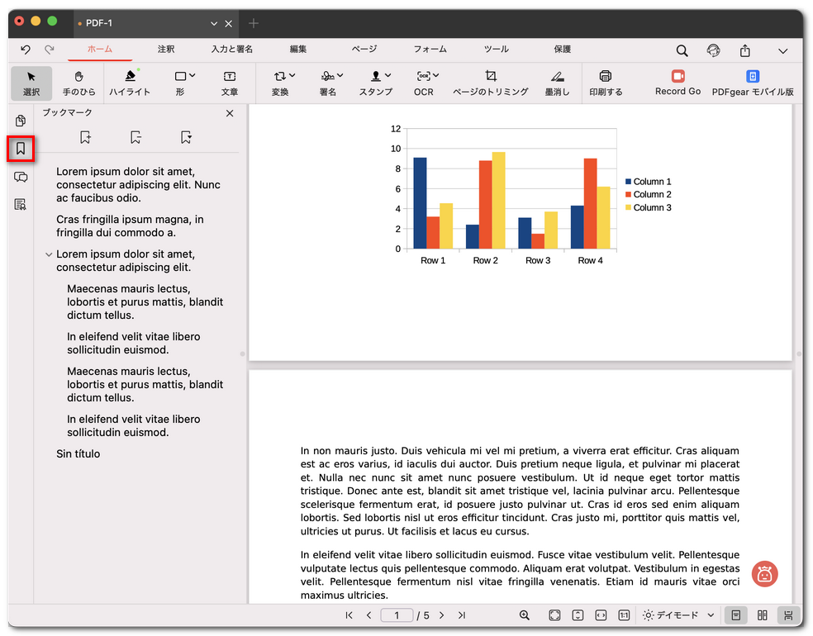Open the 入力と署名 tab

pos(232,50)
